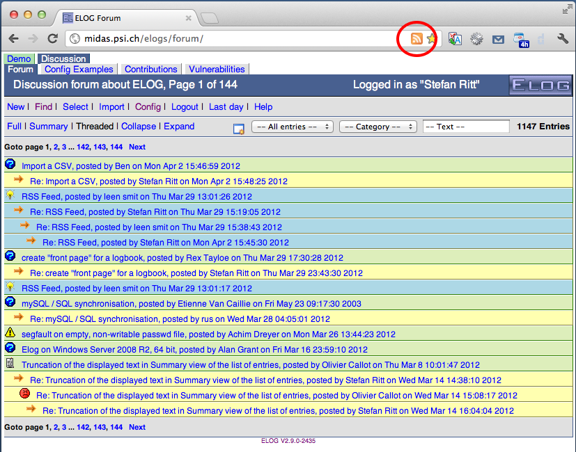The height and width of the screenshot is (452, 576).
Task: Click the Select menu link
Action: click(x=75, y=107)
